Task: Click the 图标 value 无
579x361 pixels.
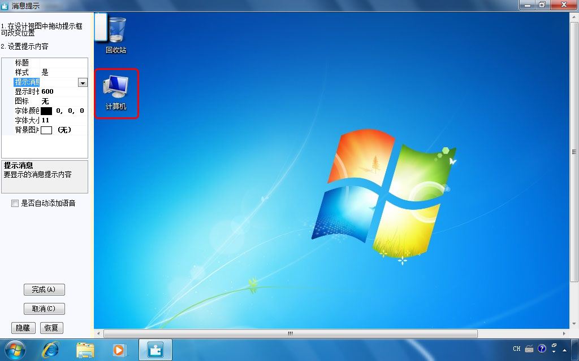Action: click(x=45, y=102)
